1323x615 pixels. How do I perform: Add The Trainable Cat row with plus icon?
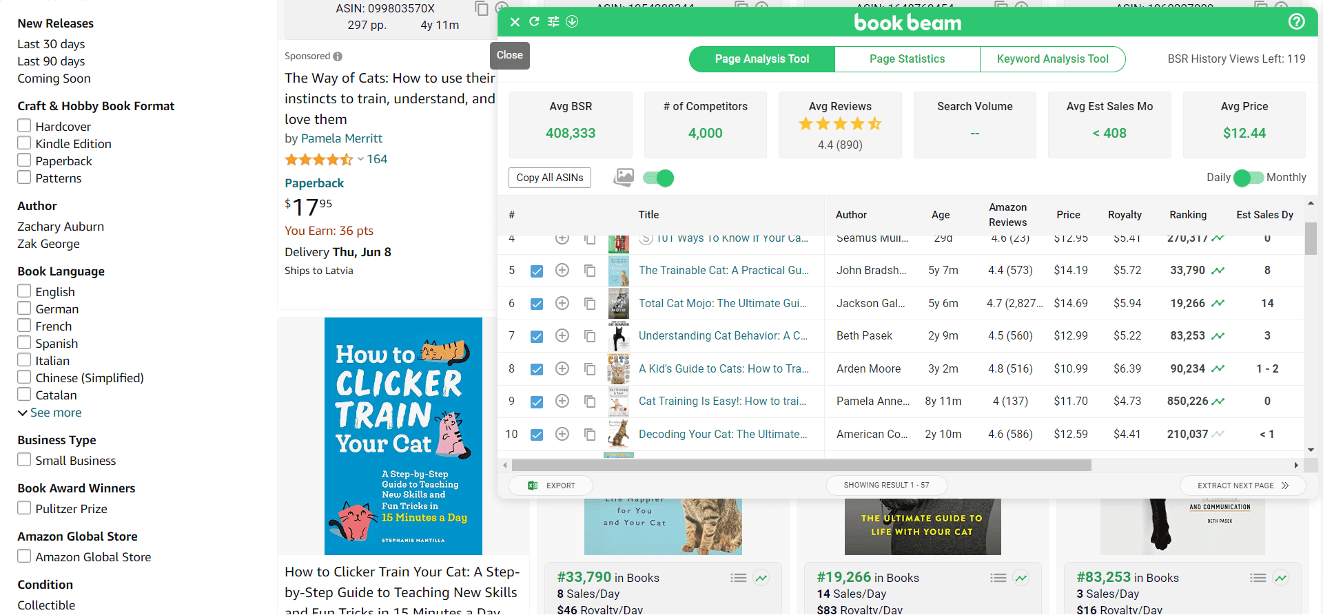click(562, 270)
